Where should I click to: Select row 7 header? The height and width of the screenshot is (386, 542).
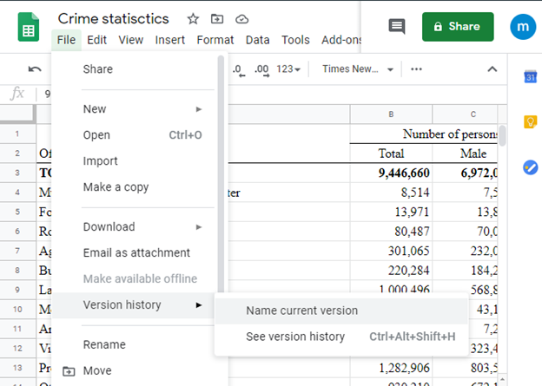[17, 251]
